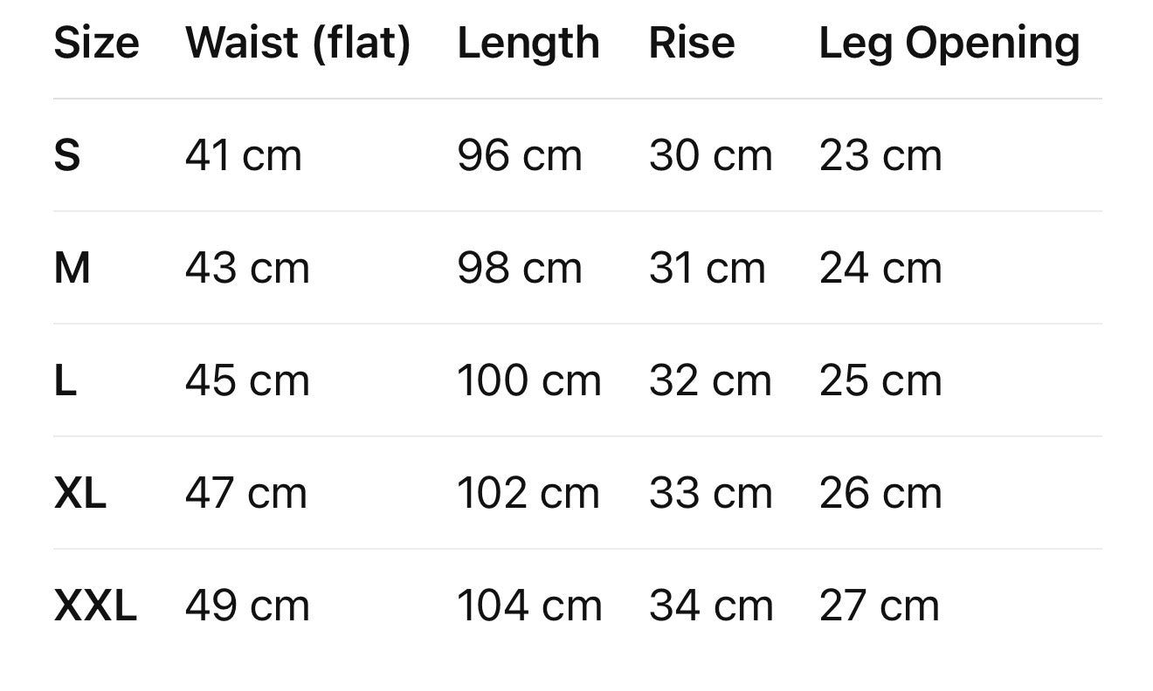The image size is (1153, 691).
Task: Click the Leg Opening column header
Action: [949, 43]
